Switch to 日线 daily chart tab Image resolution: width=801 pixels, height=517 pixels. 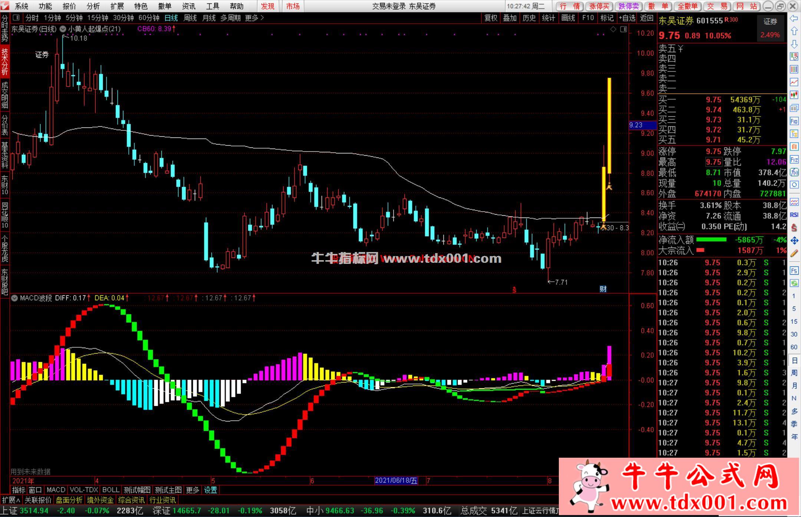click(171, 18)
